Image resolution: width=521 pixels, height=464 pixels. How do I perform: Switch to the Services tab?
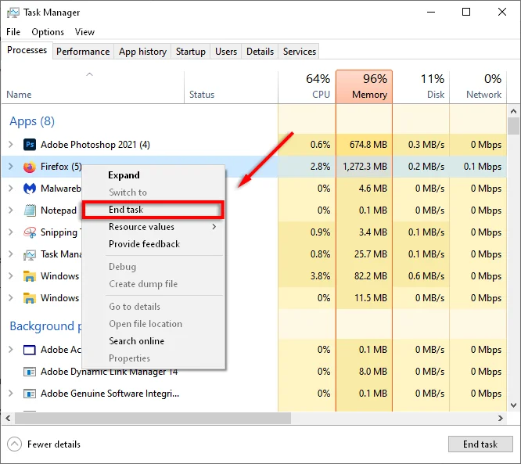(300, 52)
